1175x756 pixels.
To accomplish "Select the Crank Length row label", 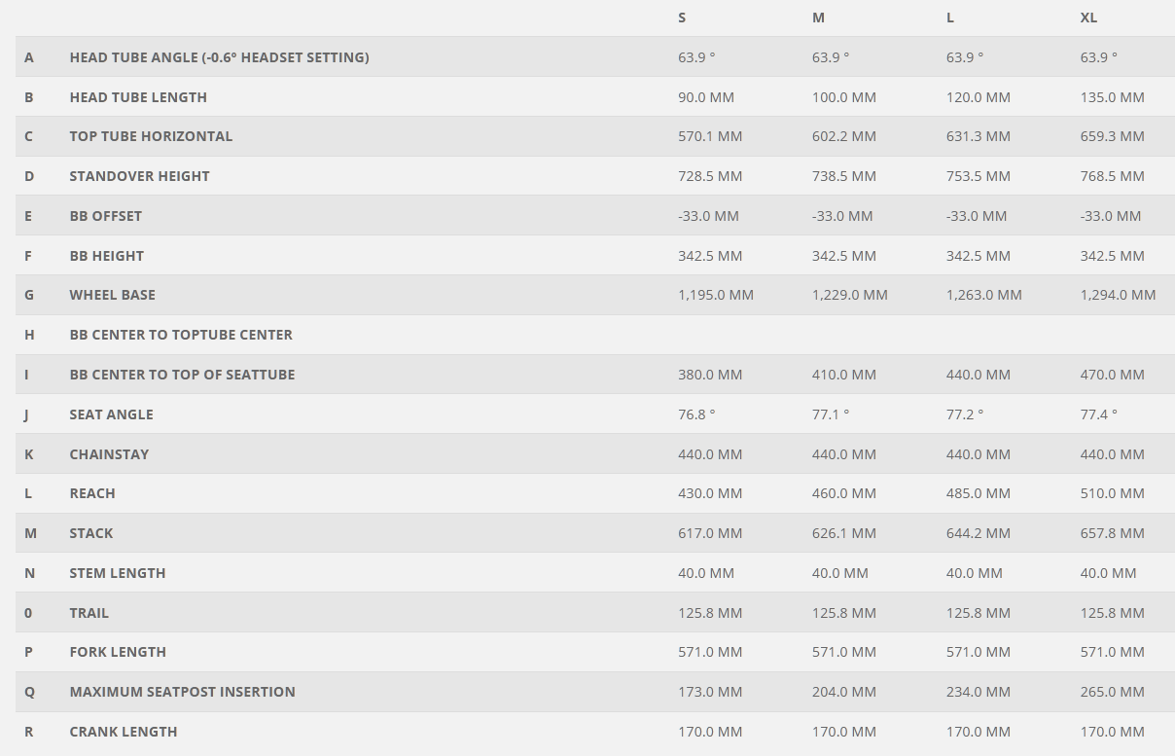I will coord(124,732).
